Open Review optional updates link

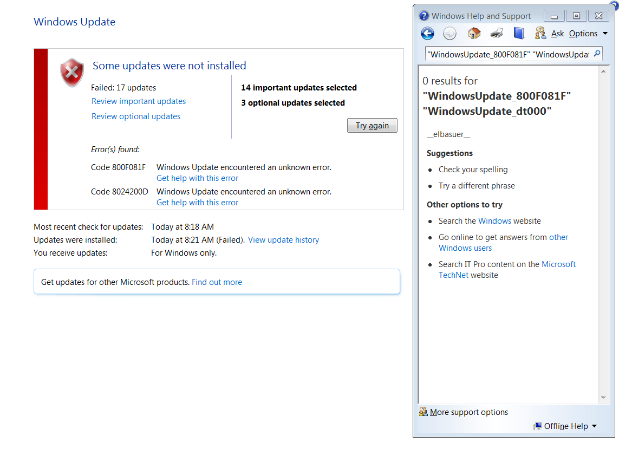coord(136,116)
